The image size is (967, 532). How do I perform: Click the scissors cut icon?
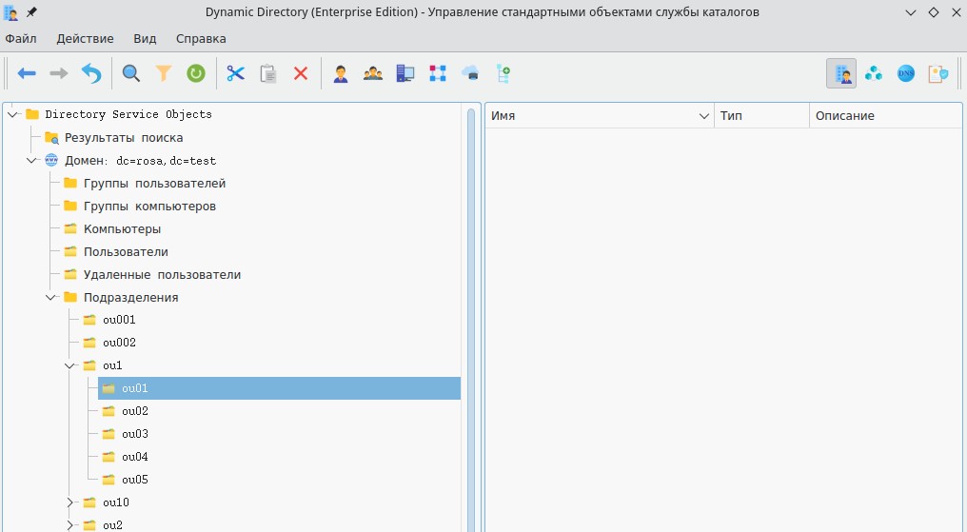coord(236,73)
